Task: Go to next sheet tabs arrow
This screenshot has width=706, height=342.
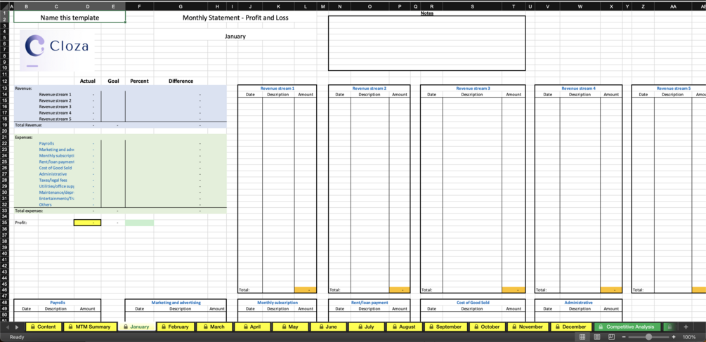Action: coord(17,327)
